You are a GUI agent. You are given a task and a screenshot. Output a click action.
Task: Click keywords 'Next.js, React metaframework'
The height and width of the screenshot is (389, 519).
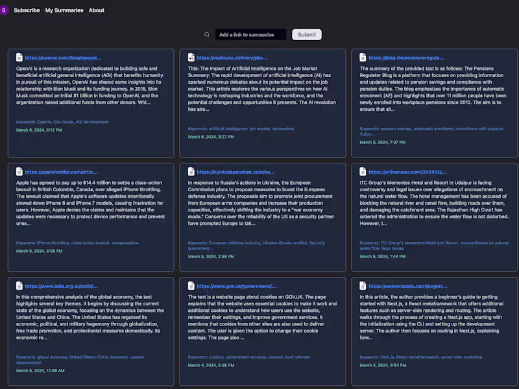click(420, 357)
